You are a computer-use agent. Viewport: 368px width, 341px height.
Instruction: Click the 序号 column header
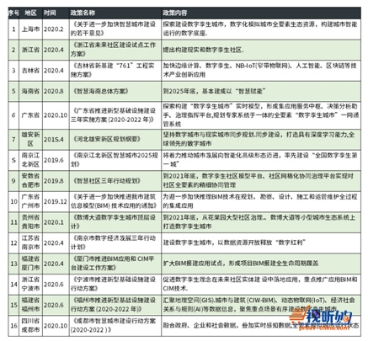pos(13,13)
